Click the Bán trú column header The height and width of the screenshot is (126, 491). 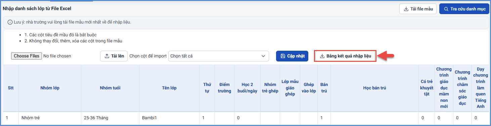point(324,88)
